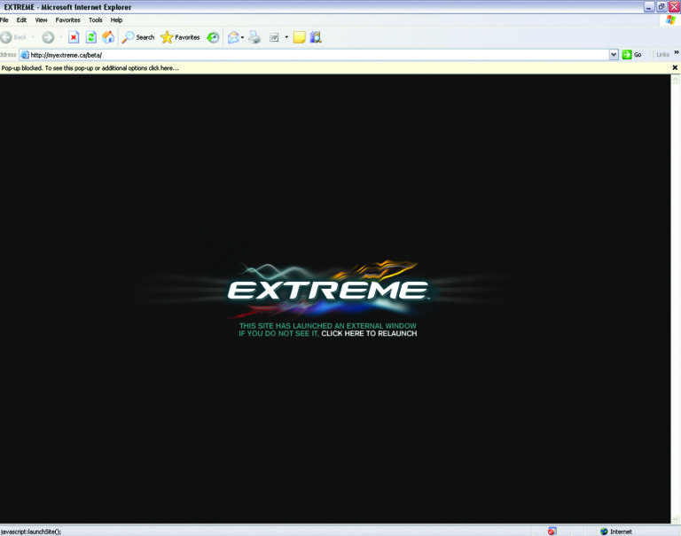Click the Back navigation button

(14, 37)
